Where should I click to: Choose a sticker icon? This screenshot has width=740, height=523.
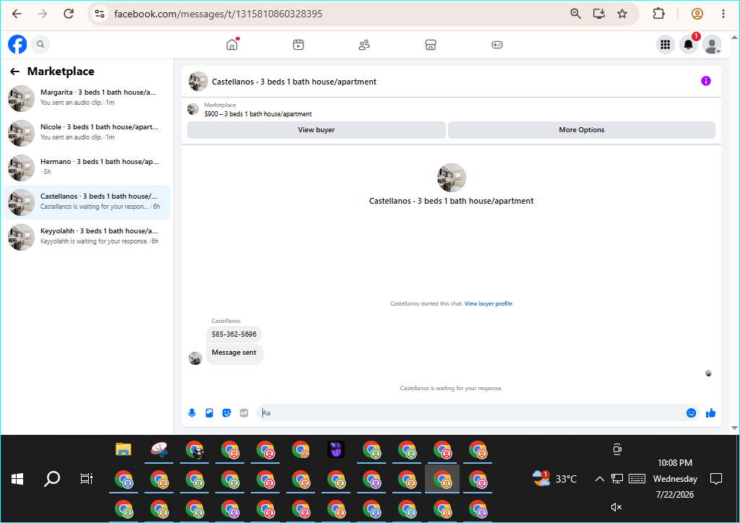(x=226, y=413)
